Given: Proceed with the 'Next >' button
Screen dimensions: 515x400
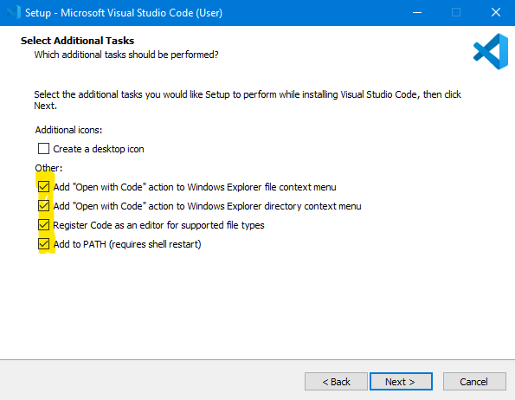Looking at the screenshot, I should tap(401, 381).
